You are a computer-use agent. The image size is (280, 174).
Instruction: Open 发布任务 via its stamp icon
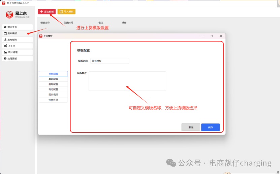(5, 40)
